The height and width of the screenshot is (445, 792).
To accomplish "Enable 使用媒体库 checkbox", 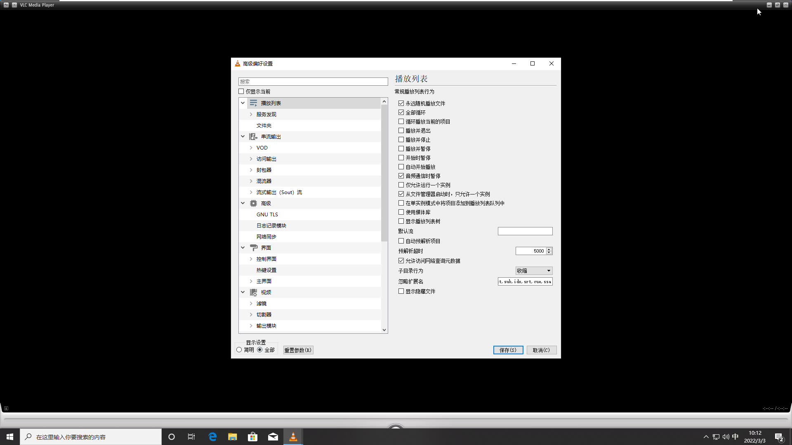I will pyautogui.click(x=401, y=212).
